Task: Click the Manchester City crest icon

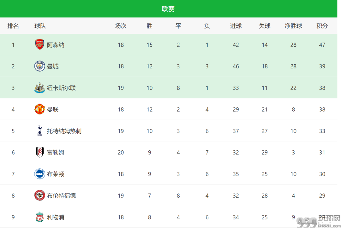Action: [39, 66]
